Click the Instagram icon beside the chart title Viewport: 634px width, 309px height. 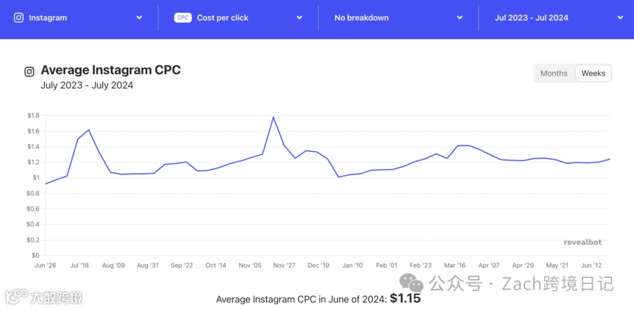[x=29, y=72]
